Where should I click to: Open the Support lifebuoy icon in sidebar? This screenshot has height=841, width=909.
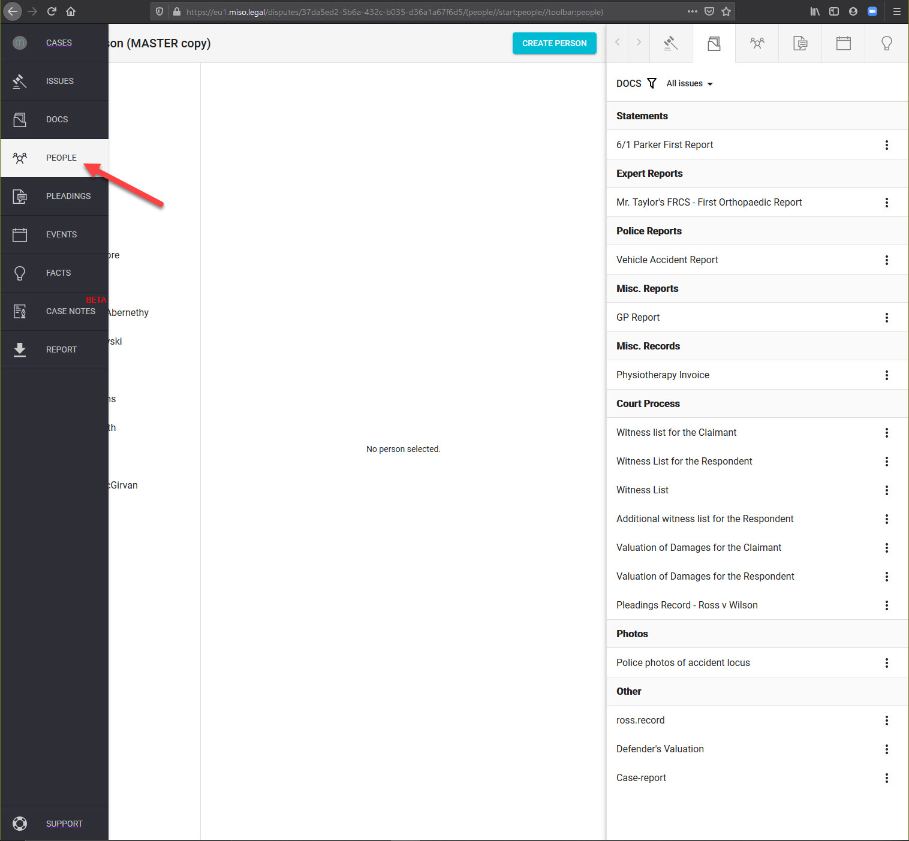20,824
